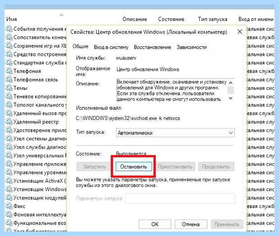Sort services by Имя column header
This screenshot has width=279, height=236.
(12, 19)
